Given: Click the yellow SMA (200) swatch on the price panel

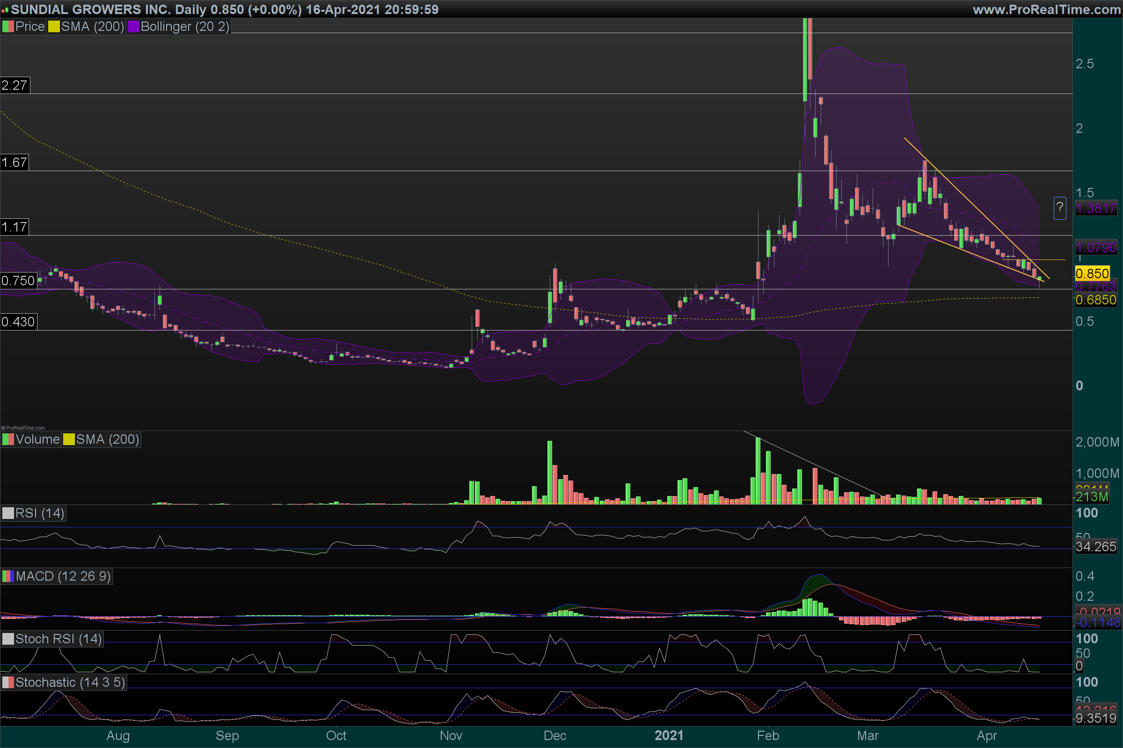Looking at the screenshot, I should [54, 27].
